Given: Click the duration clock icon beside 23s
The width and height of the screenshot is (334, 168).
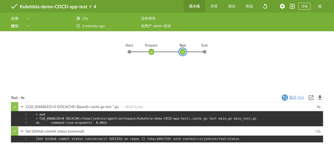Looking at the screenshot, I should [78, 18].
